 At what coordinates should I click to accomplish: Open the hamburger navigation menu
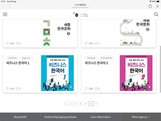tap(5, 14)
